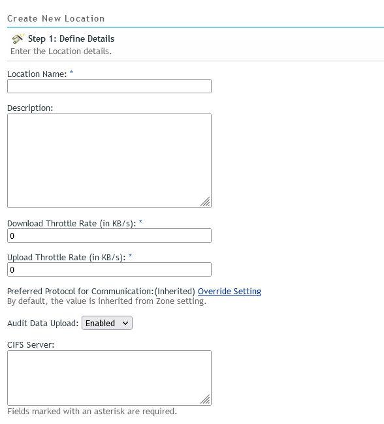Click inside the Description text area
Viewport: 384px width, 424px height.
tap(109, 161)
